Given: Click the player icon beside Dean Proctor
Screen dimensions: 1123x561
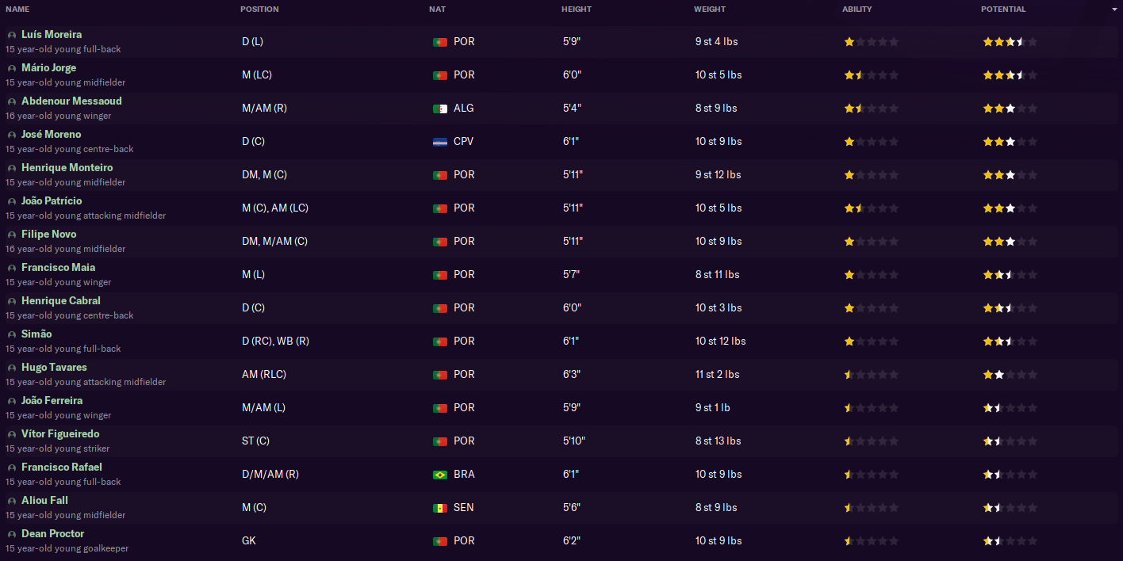Looking at the screenshot, I should click(x=12, y=535).
